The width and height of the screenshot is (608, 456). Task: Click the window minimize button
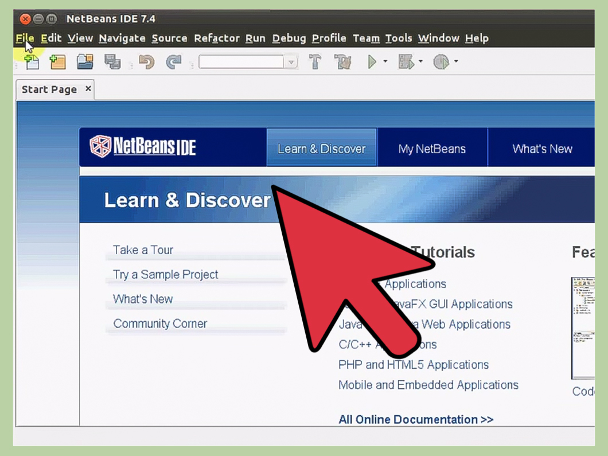coord(38,18)
